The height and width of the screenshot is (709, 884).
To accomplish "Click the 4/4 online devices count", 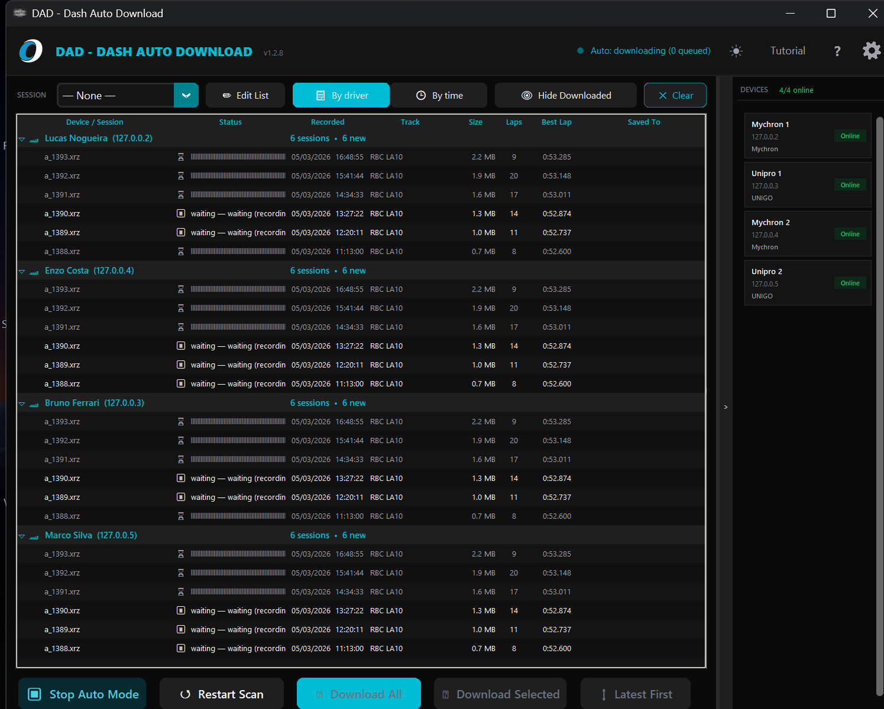I will (x=796, y=90).
